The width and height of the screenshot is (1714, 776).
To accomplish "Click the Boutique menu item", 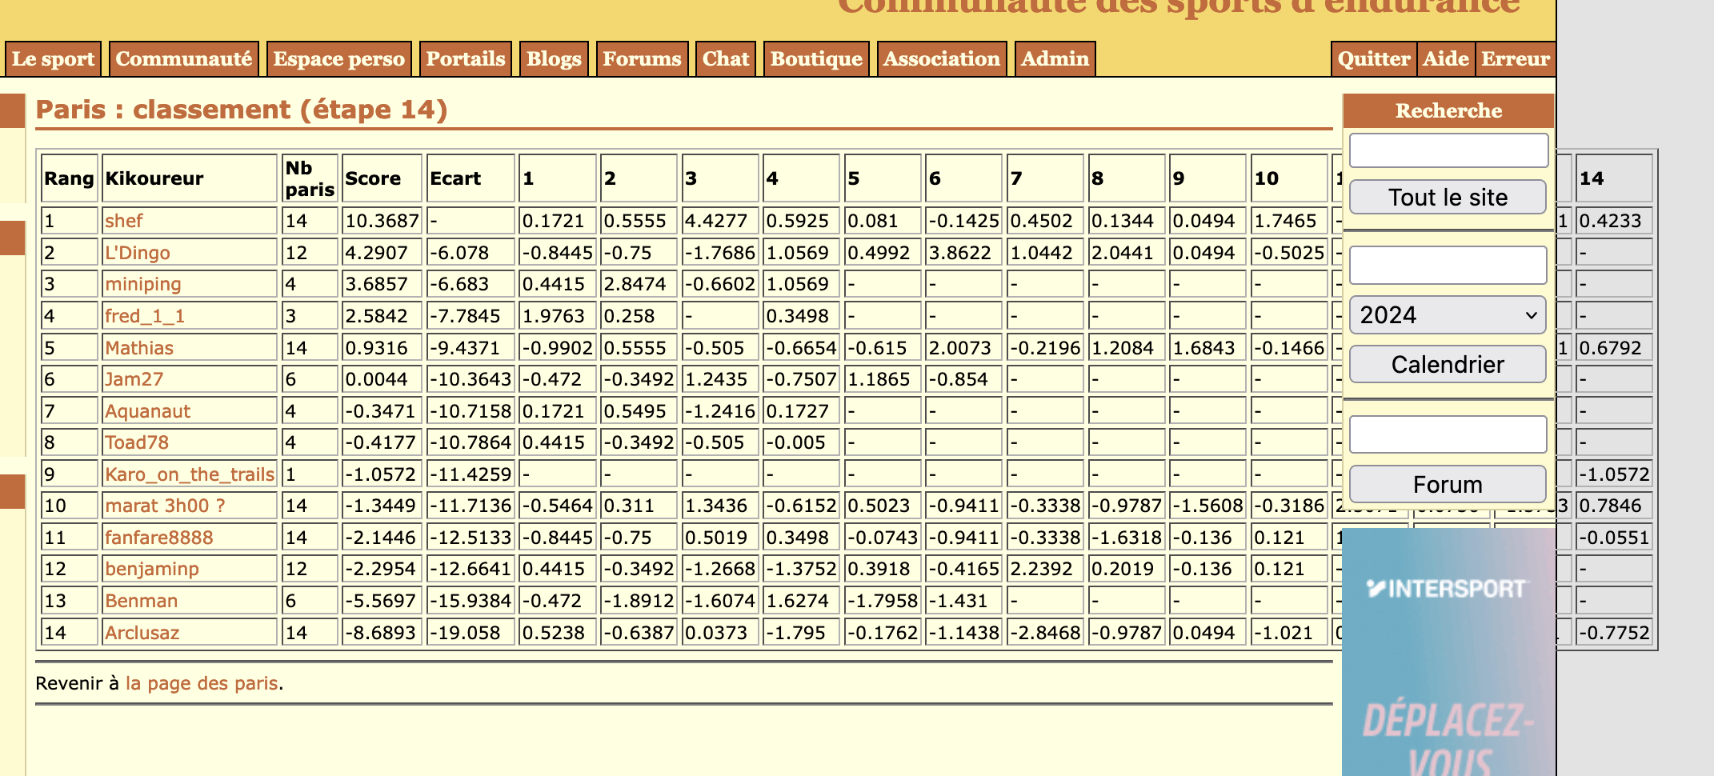I will (815, 59).
